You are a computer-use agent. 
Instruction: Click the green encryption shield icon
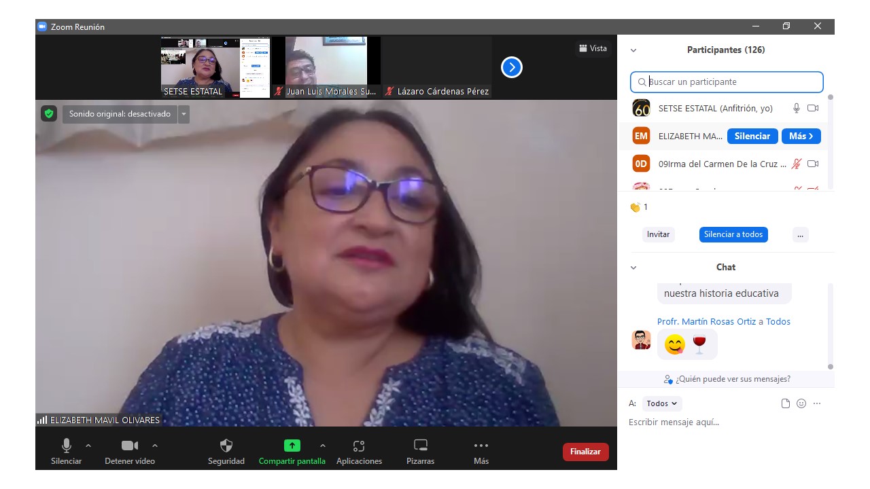click(x=48, y=113)
